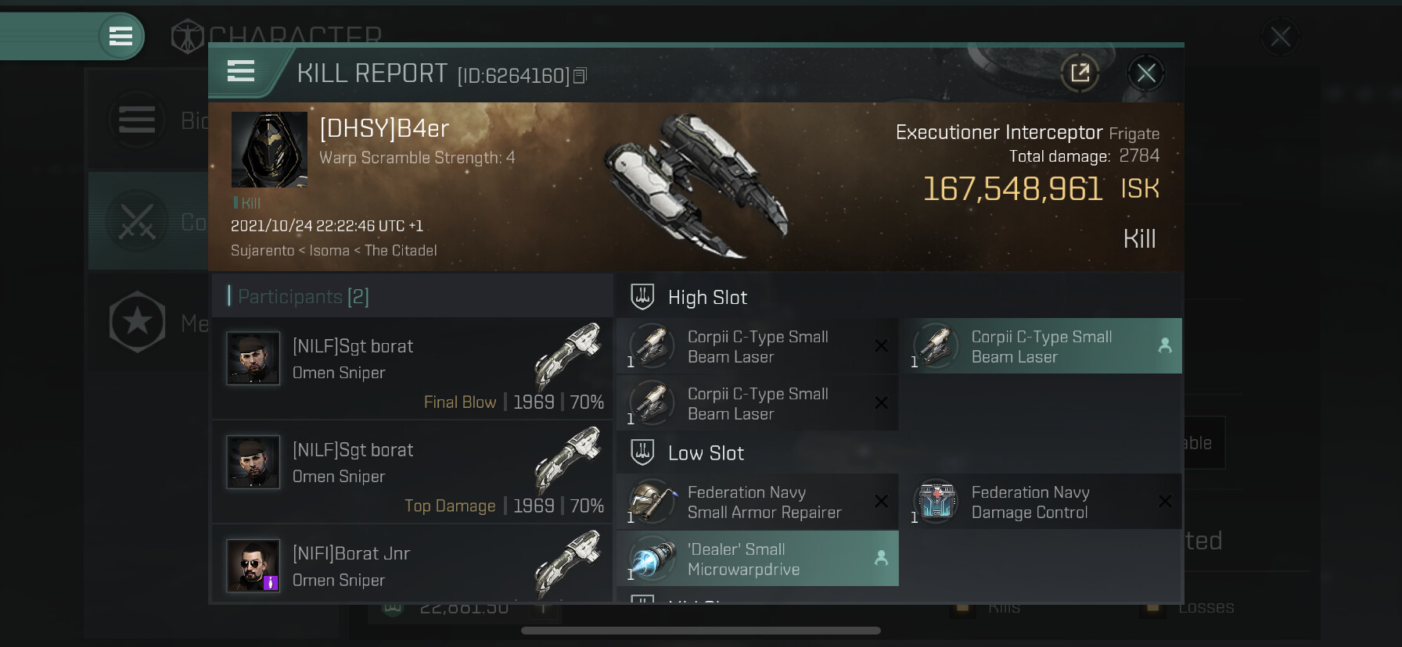Open the main menu in top-left corner

click(x=120, y=36)
